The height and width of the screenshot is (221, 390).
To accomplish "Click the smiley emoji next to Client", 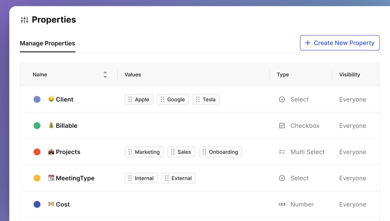I will tap(52, 99).
